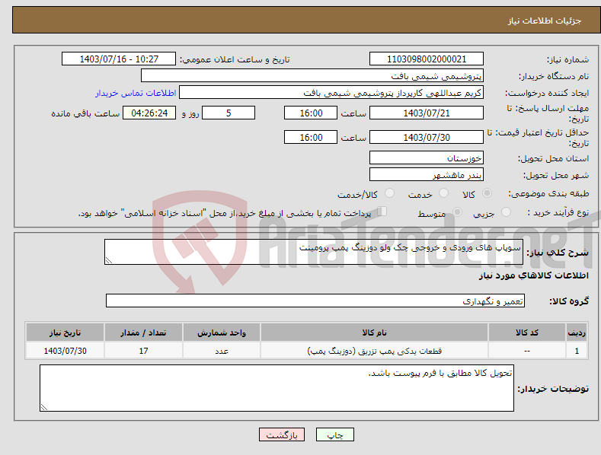Click the hour field beside validity date 1403/07/30

(x=311, y=137)
